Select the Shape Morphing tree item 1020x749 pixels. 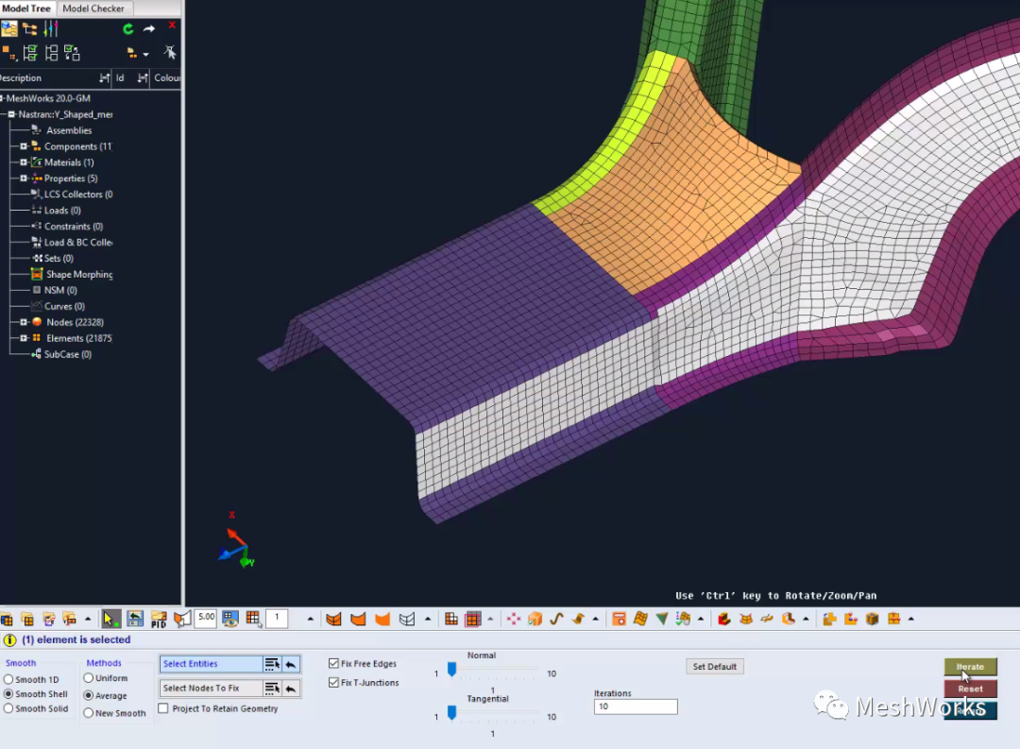pos(79,275)
